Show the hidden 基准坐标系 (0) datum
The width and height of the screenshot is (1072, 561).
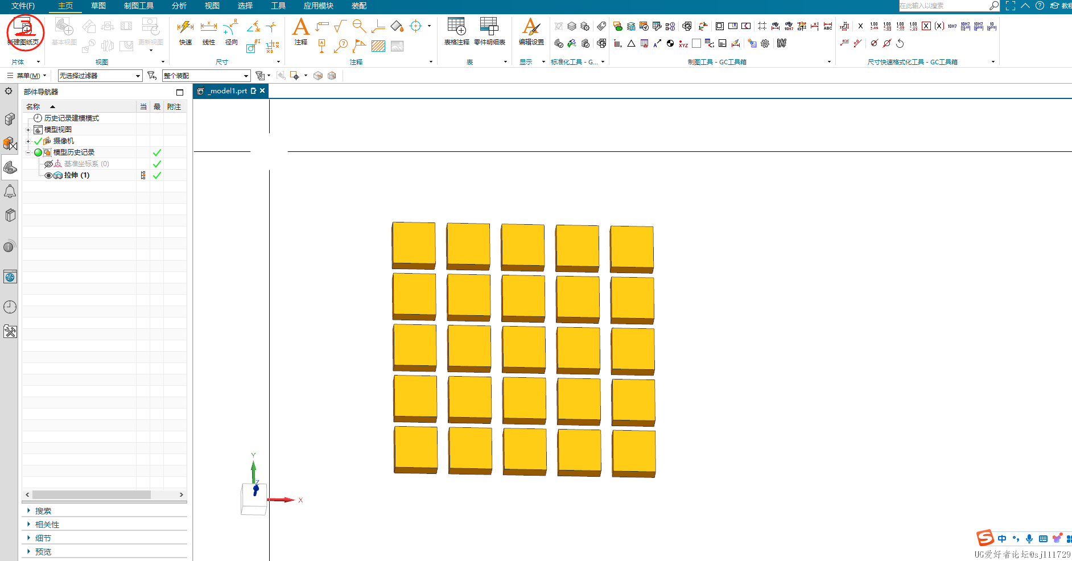(x=49, y=164)
